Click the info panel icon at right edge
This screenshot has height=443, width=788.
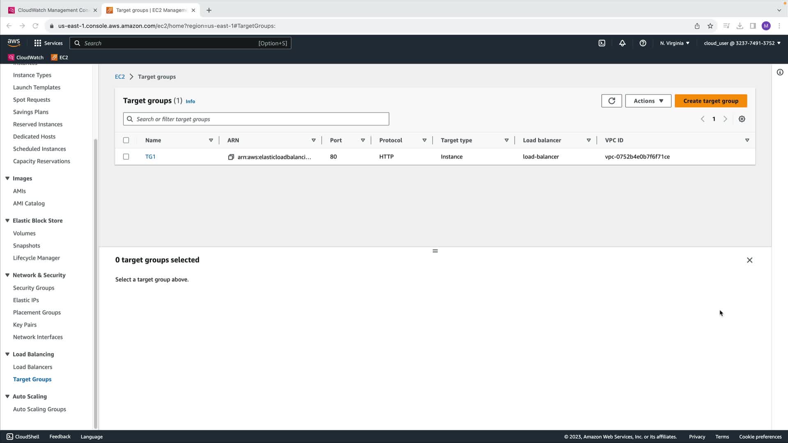click(x=780, y=73)
